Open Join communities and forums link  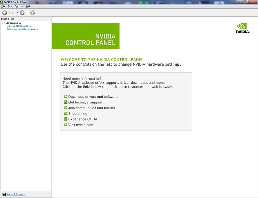[x=92, y=108]
